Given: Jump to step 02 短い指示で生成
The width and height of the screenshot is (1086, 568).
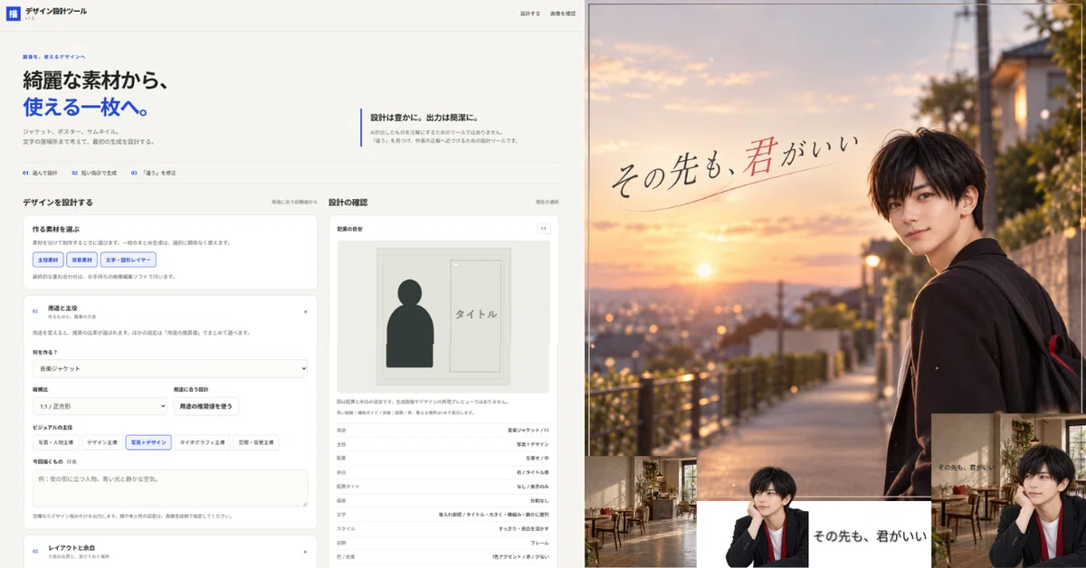Looking at the screenshot, I should [94, 172].
